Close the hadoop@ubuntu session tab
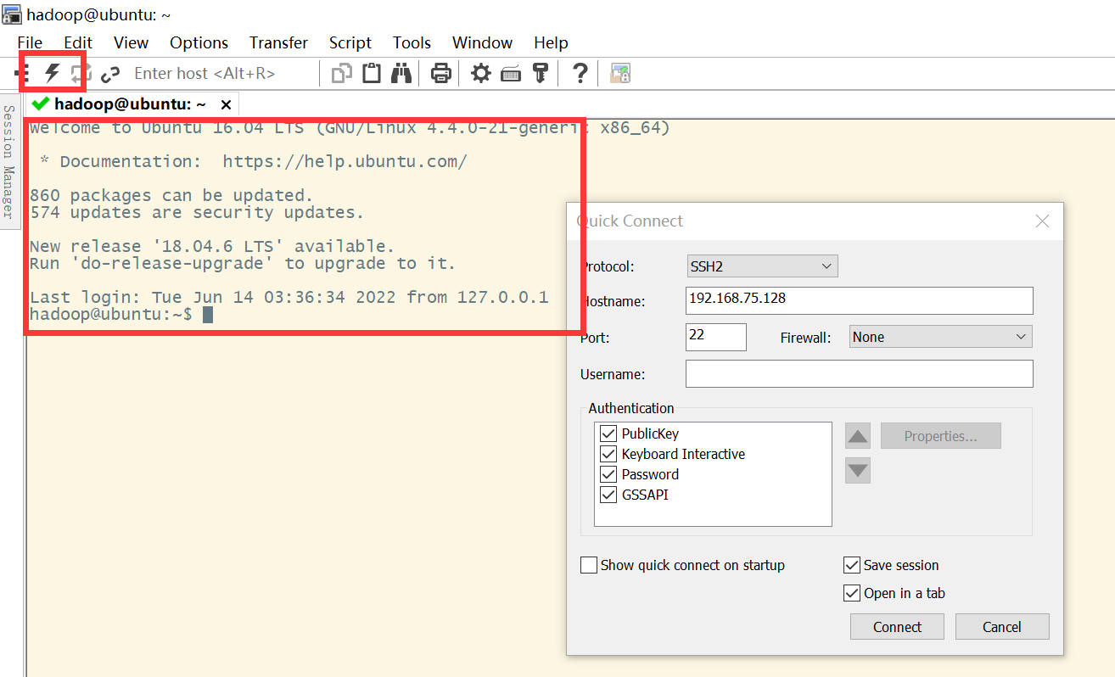The height and width of the screenshot is (677, 1115). pos(226,104)
